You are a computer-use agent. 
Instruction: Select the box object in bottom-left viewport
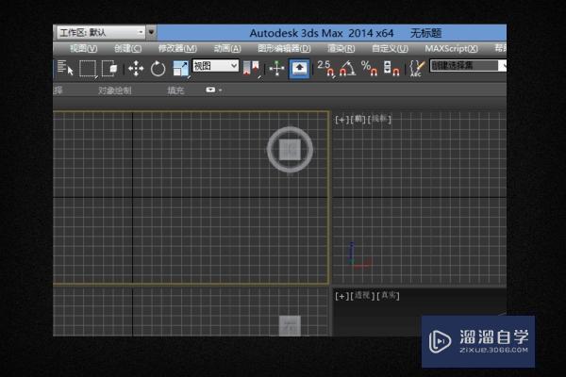tap(290, 326)
